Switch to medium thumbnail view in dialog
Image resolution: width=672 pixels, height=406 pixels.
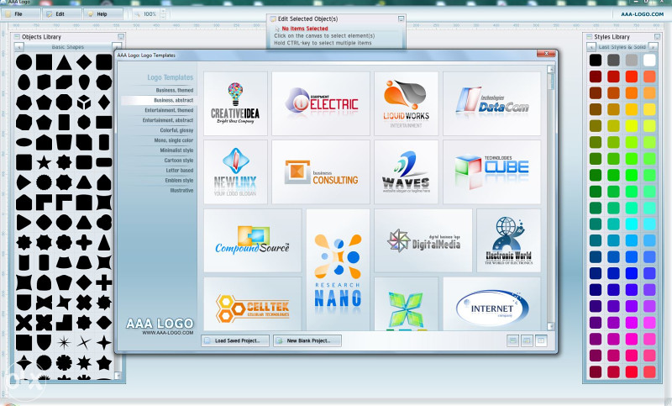527,340
